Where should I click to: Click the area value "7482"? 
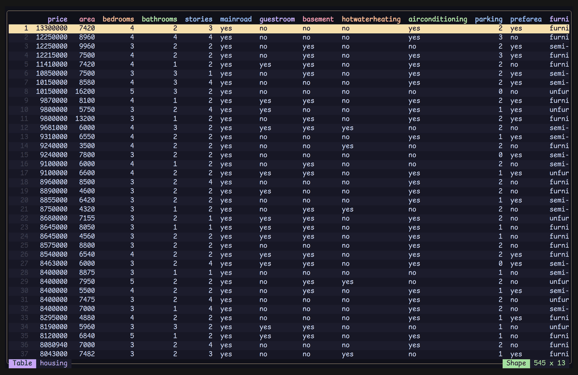(x=87, y=354)
